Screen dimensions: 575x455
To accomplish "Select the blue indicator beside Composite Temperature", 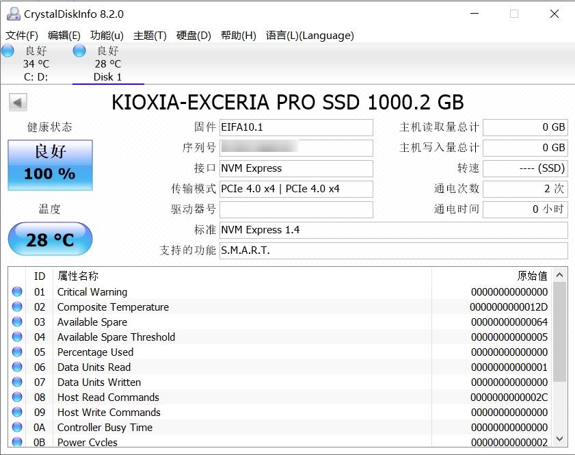I will click(17, 307).
